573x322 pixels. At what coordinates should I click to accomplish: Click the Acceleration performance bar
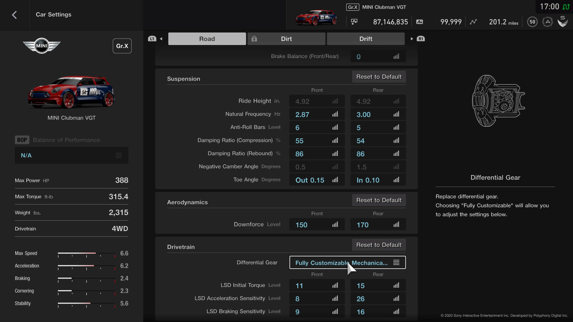[86, 266]
